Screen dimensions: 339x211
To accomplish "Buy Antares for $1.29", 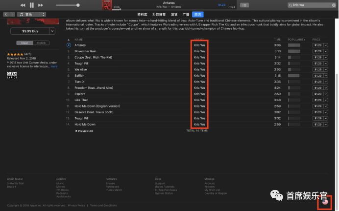I will tap(318, 45).
